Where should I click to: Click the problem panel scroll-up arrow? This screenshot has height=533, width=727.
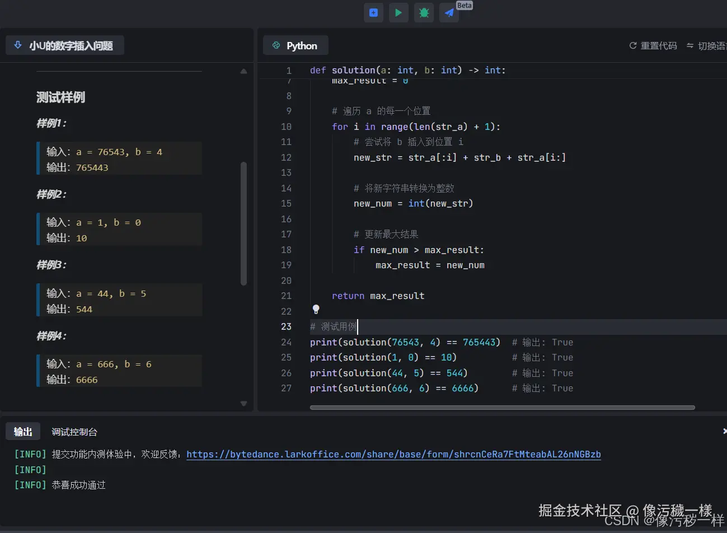[x=243, y=71]
